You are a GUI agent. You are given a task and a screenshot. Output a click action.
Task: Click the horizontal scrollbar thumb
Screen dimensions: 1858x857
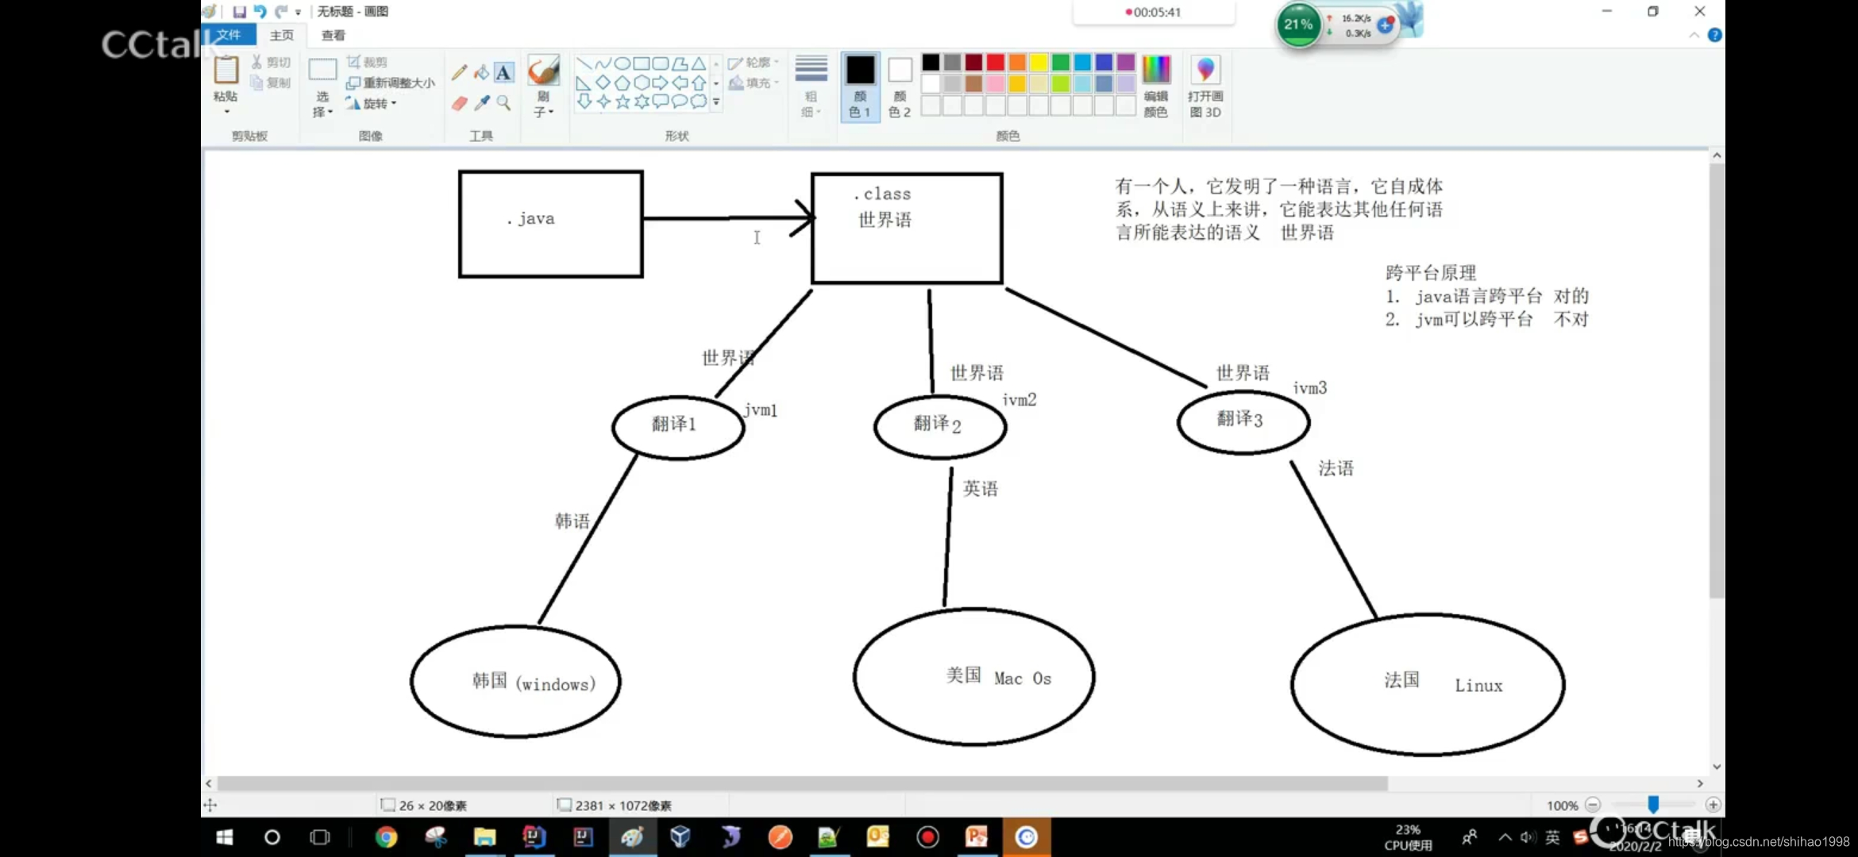point(802,783)
